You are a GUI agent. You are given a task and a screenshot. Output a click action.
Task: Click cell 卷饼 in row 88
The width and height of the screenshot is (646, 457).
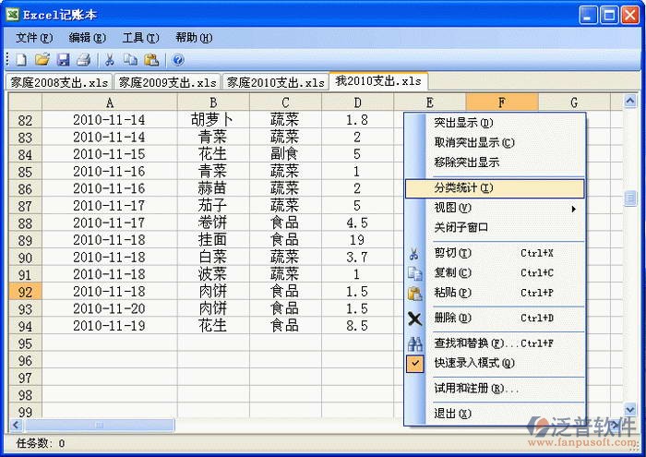point(212,222)
